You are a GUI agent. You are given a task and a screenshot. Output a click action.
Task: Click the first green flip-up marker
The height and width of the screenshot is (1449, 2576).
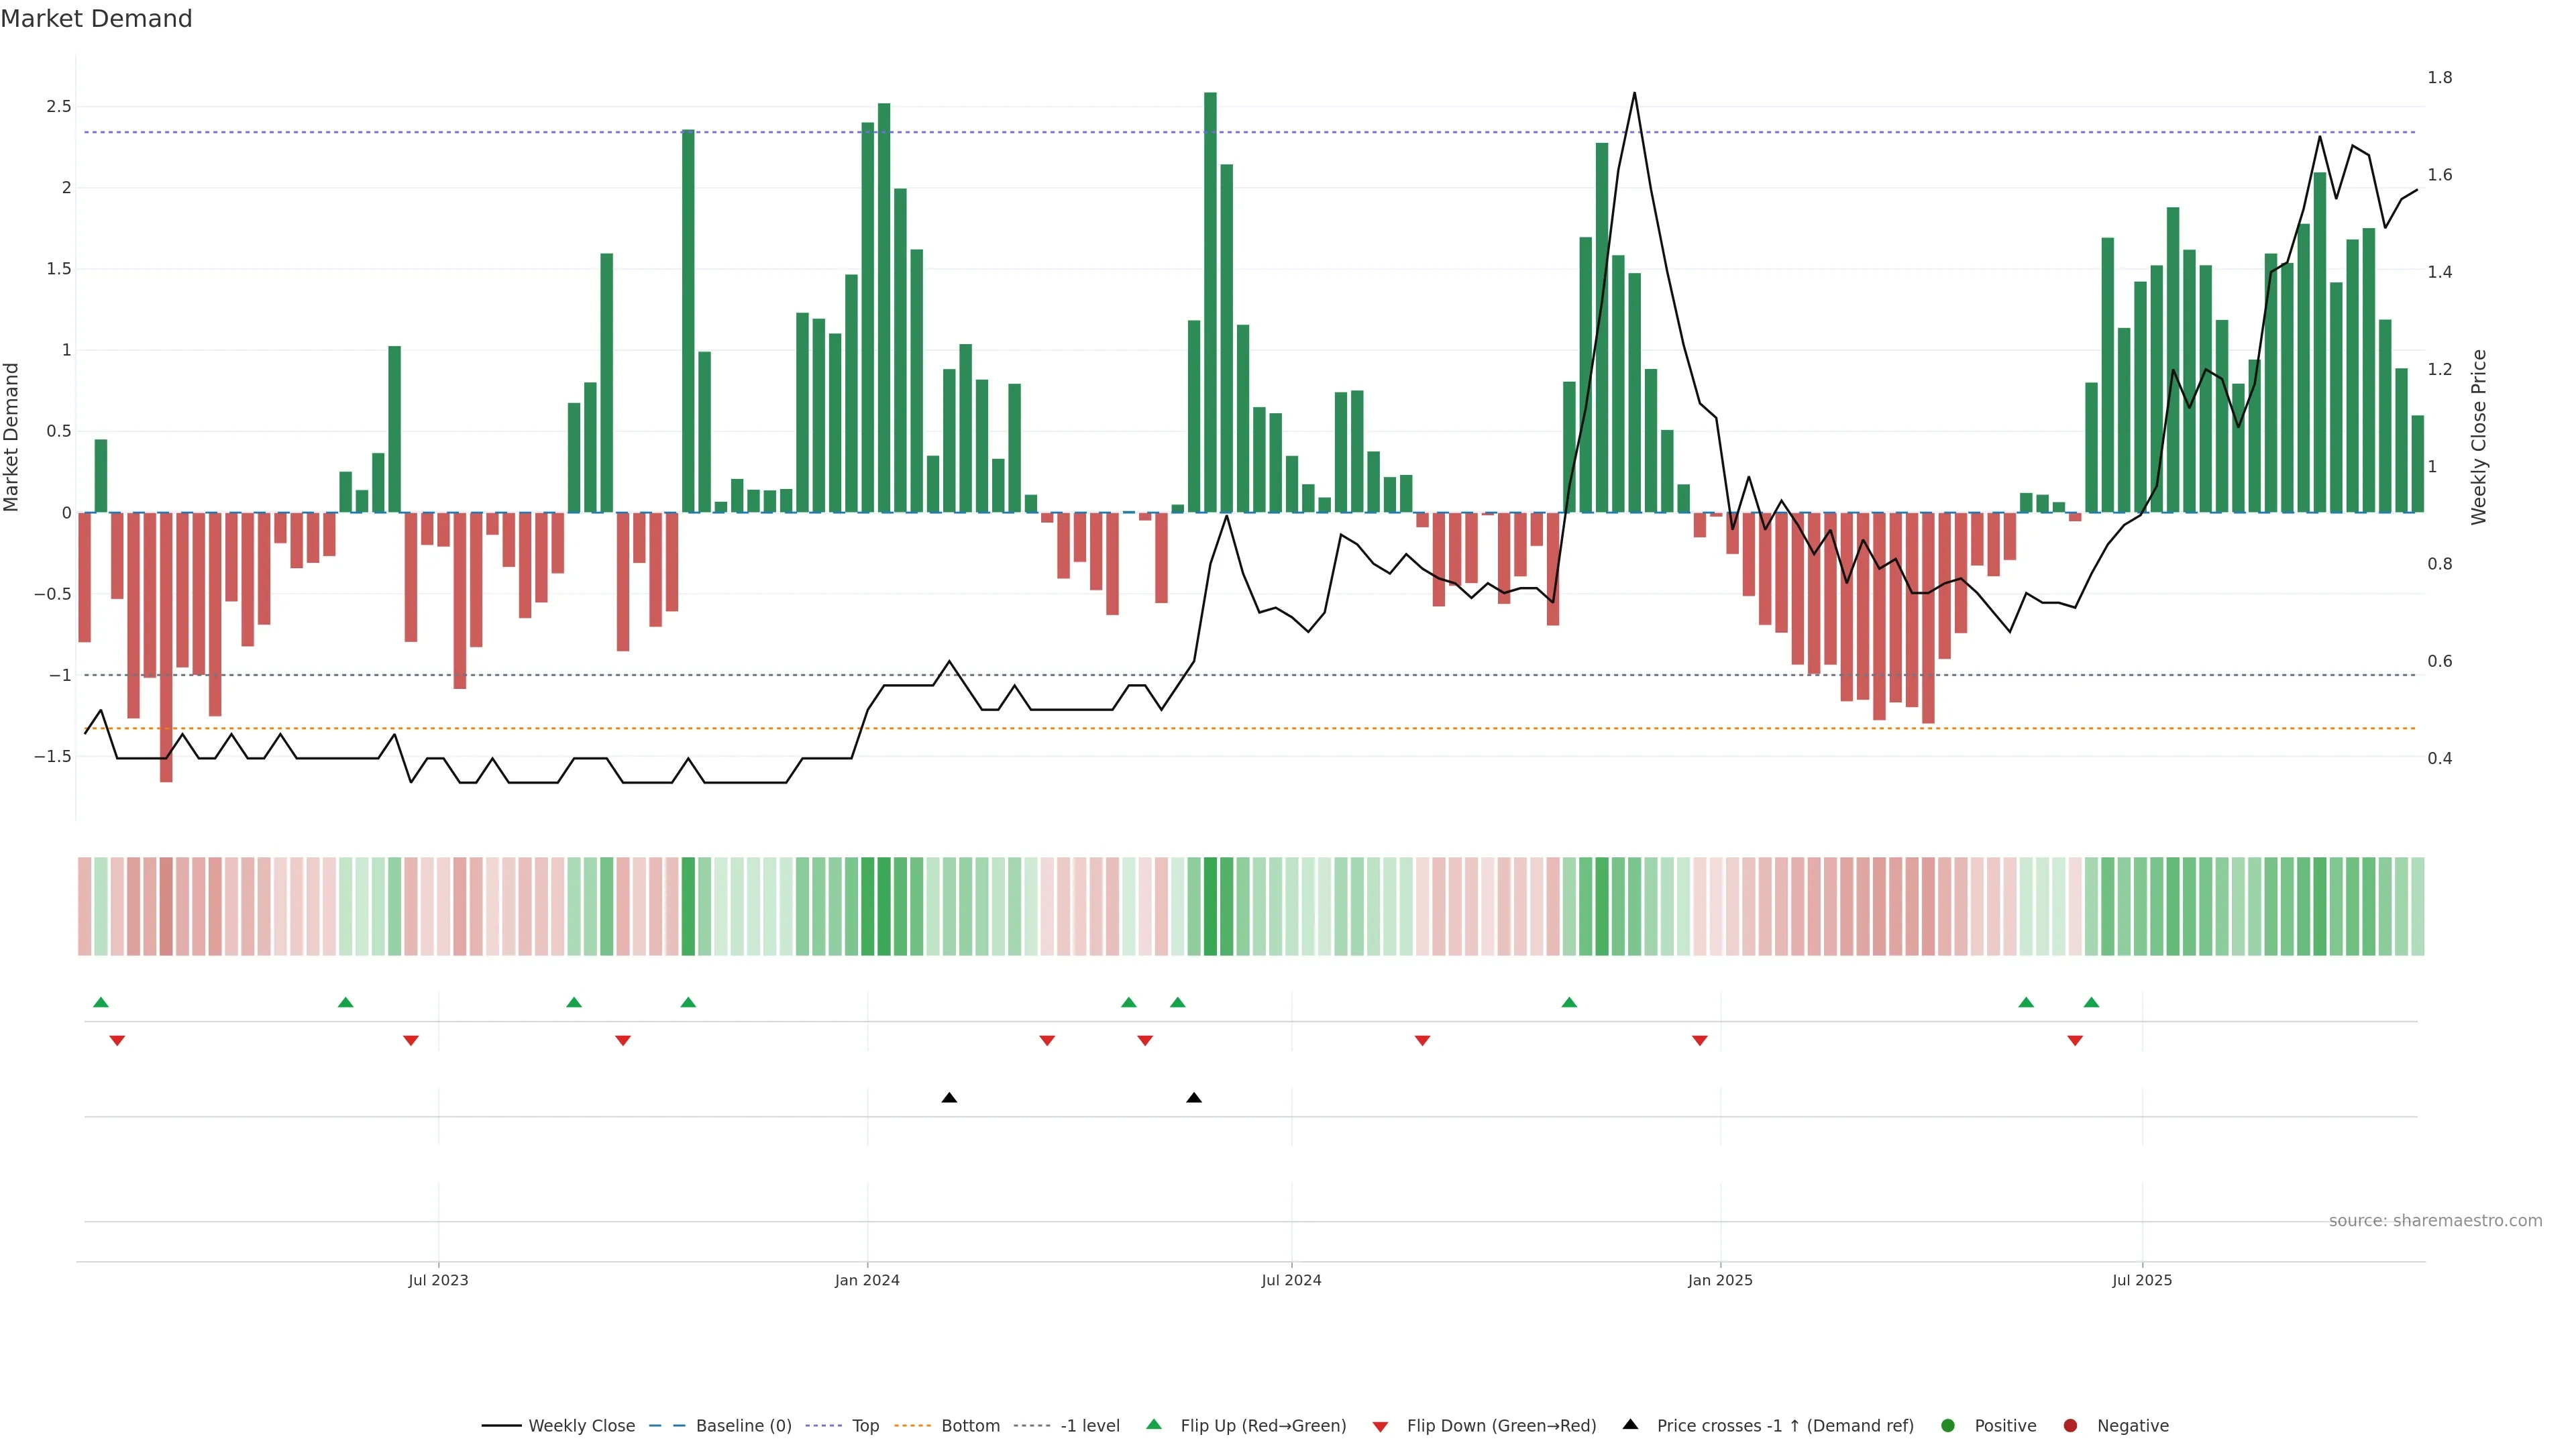click(100, 1002)
